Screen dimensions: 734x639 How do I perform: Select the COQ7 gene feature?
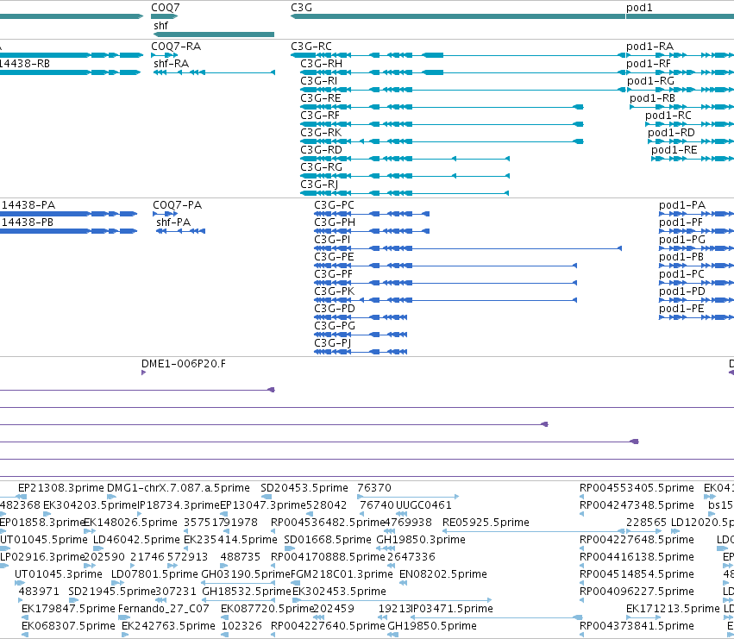click(x=164, y=16)
